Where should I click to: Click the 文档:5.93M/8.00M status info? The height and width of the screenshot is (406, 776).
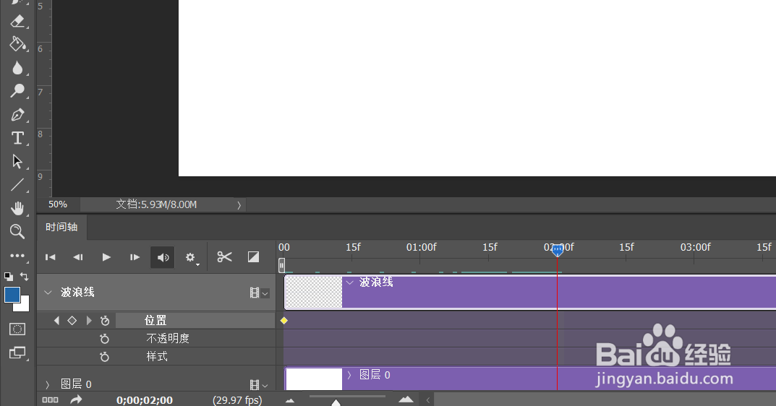[x=156, y=204]
